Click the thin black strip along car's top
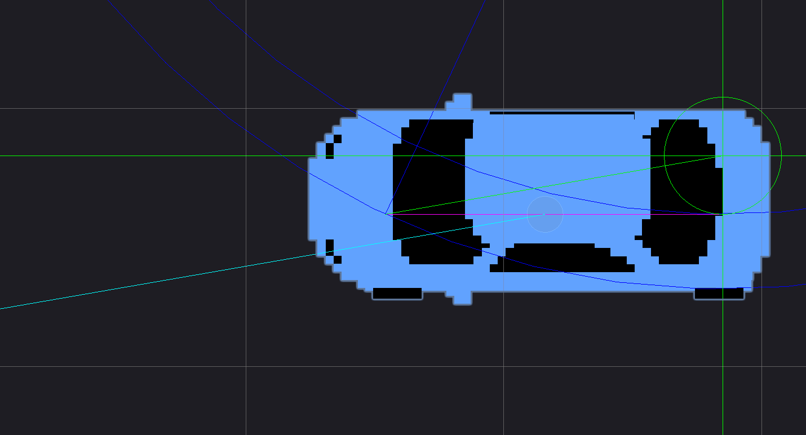The width and height of the screenshot is (806, 435). click(x=562, y=113)
